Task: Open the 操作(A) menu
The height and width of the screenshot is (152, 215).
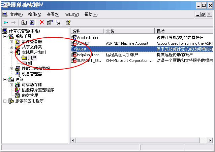Action: [x=35, y=14]
